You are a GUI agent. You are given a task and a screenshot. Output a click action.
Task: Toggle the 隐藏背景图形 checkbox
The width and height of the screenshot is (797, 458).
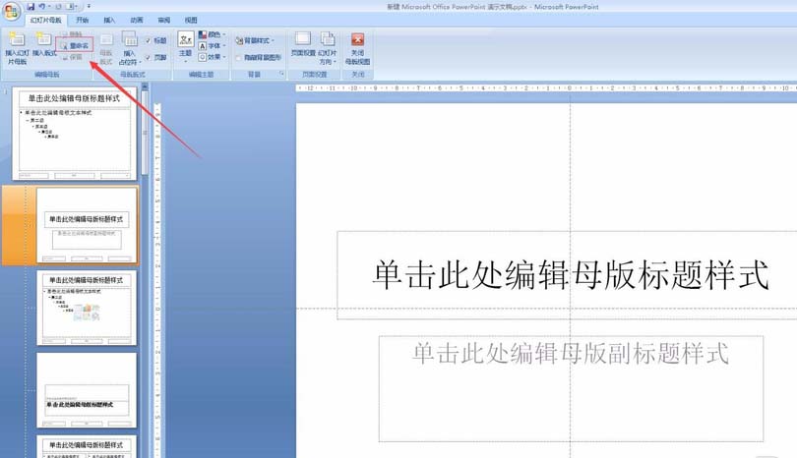(x=238, y=57)
